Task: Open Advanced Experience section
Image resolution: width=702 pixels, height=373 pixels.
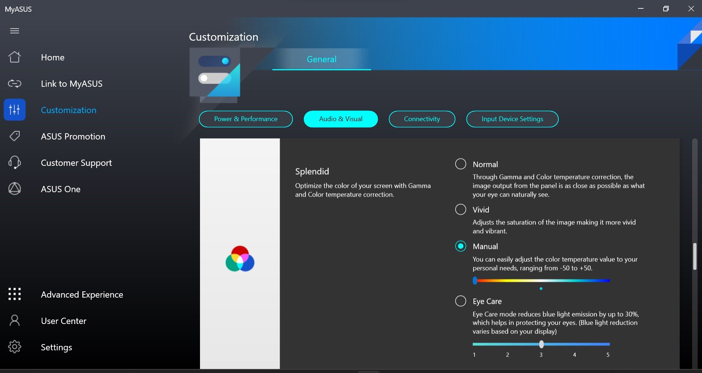Action: pyautogui.click(x=82, y=295)
